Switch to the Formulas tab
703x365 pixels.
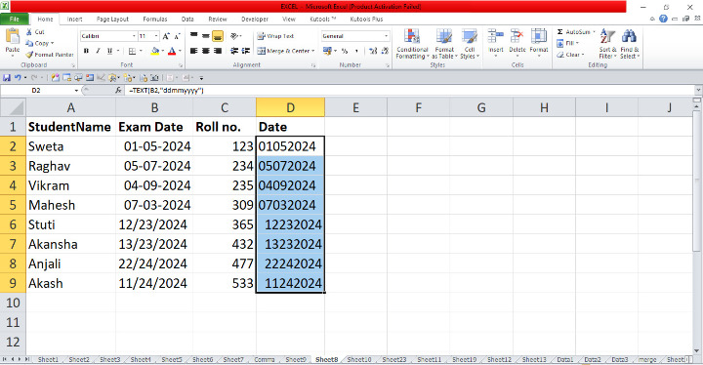pos(154,19)
